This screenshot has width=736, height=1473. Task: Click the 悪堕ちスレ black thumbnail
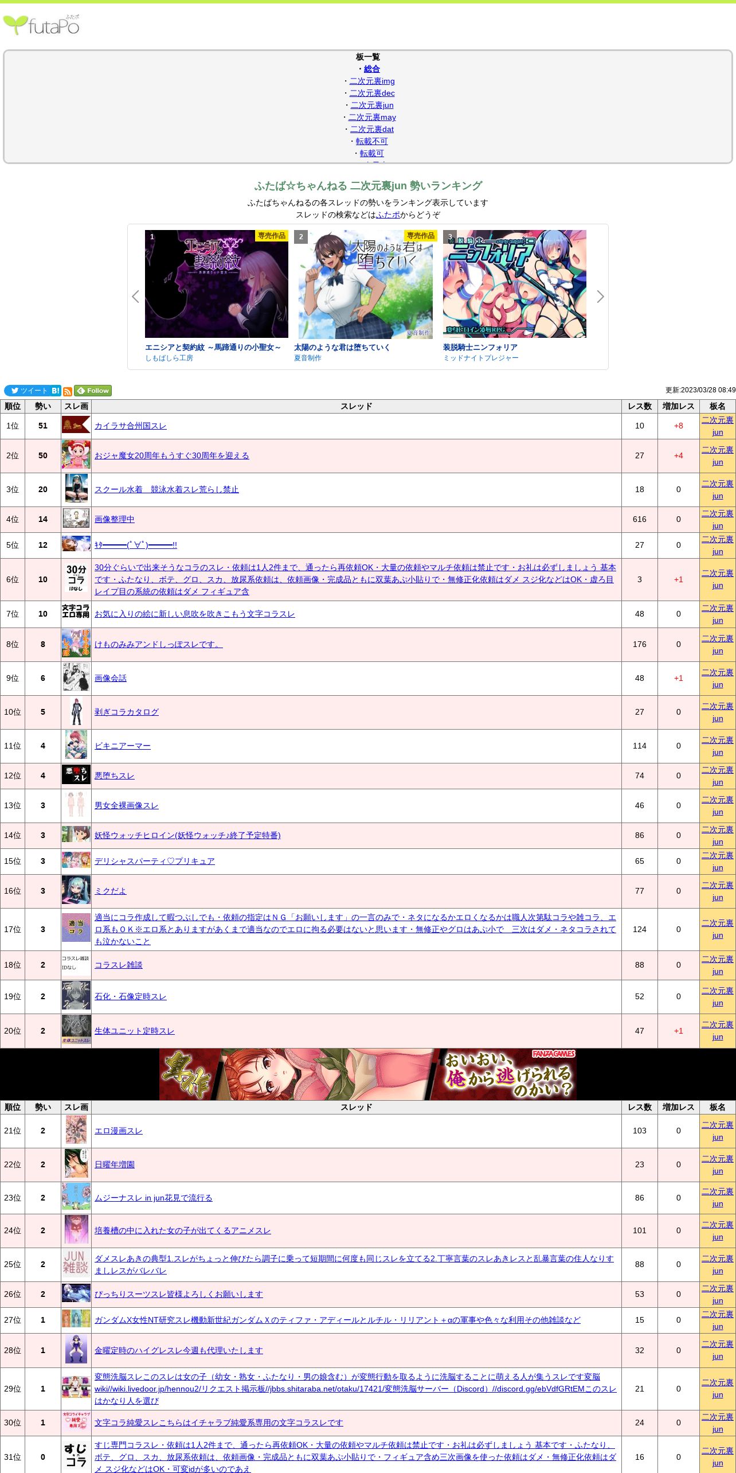pos(76,774)
